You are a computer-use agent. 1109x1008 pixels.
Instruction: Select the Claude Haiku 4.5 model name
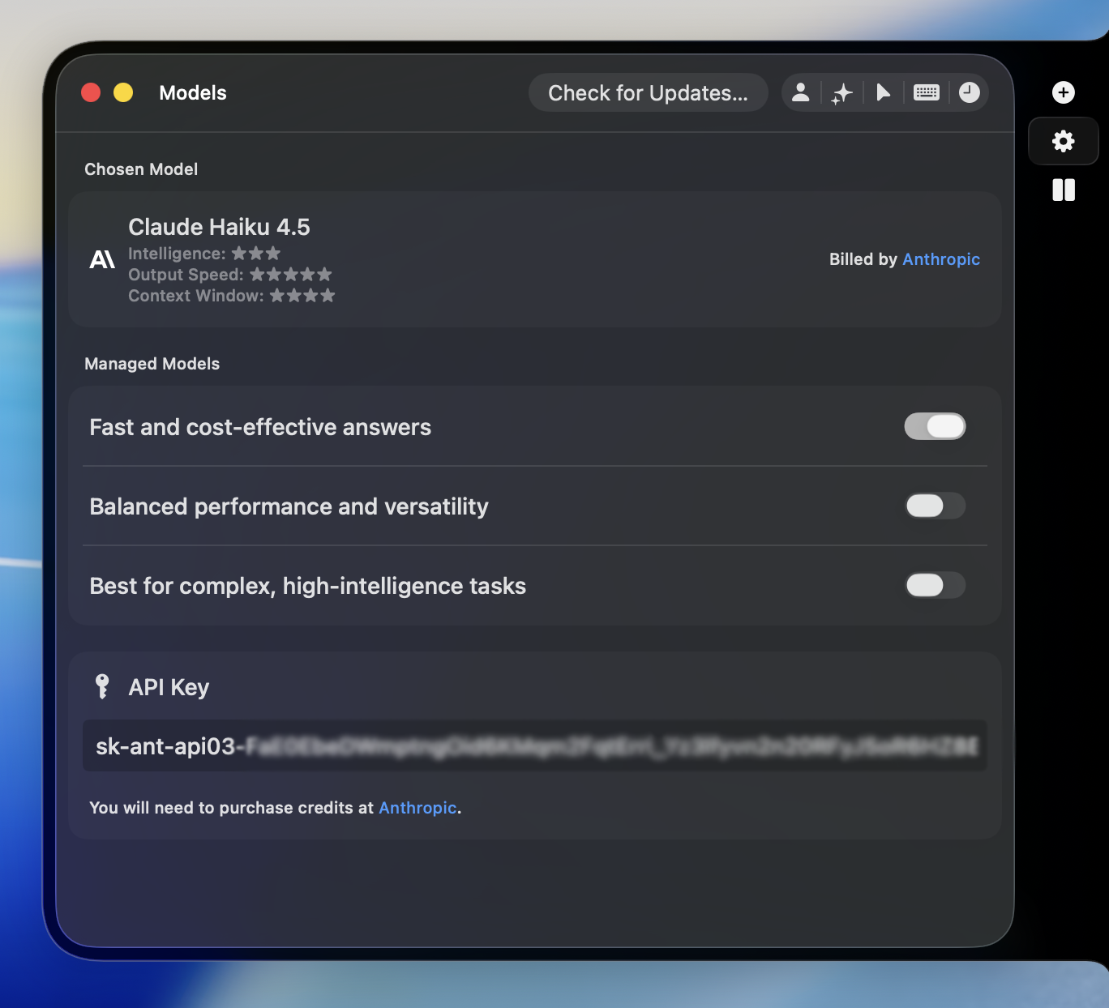[219, 227]
